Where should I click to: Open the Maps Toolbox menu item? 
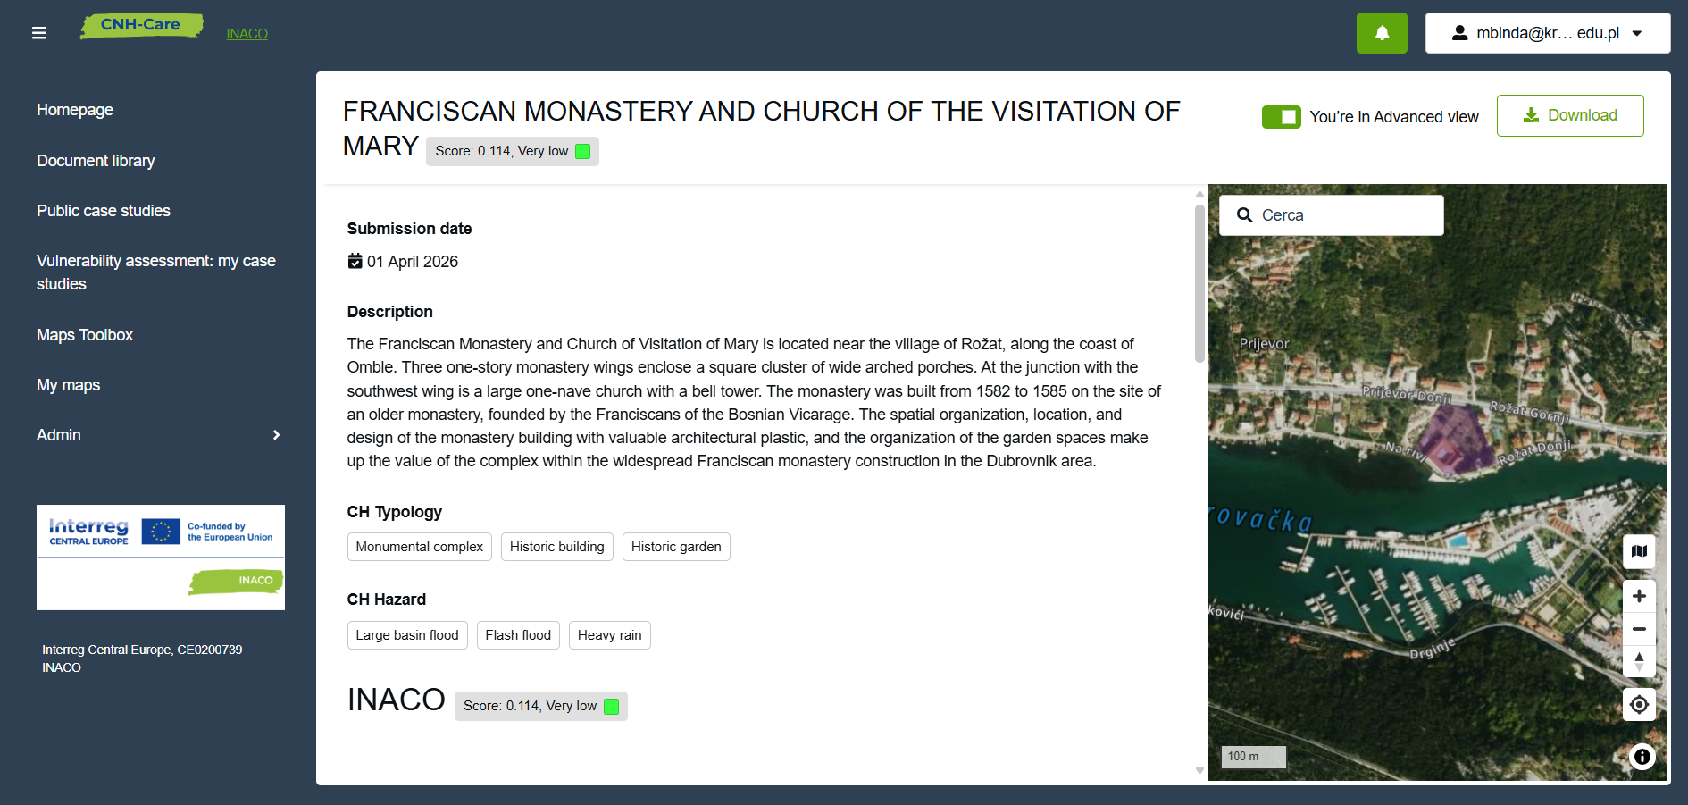[x=85, y=335]
